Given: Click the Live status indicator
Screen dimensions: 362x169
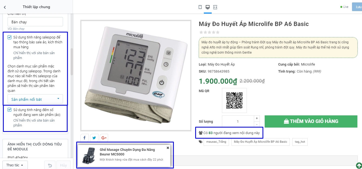Looking at the screenshot, I should click(x=344, y=7).
